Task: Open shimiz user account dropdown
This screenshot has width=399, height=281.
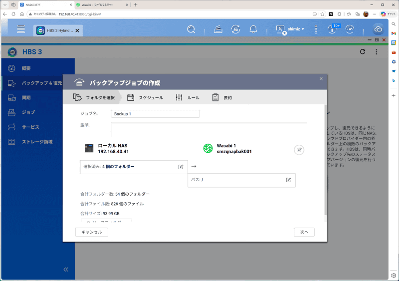Action: tap(290, 29)
